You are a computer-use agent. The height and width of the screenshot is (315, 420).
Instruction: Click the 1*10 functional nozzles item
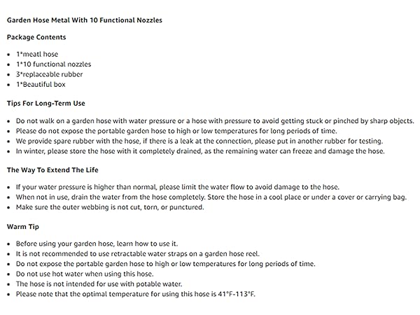[54, 64]
